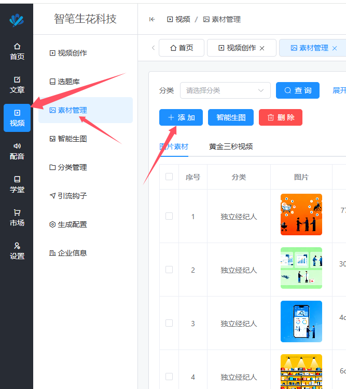
Task: Collapse the sidebar using the fold icon
Action: click(x=151, y=19)
